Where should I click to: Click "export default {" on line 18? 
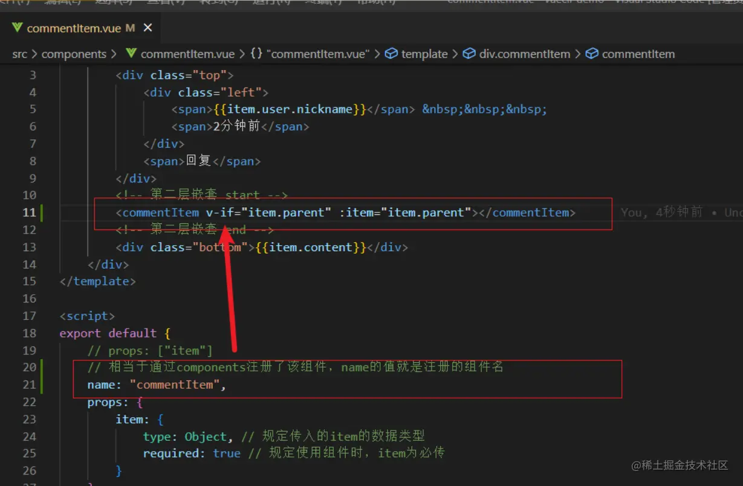tap(115, 333)
